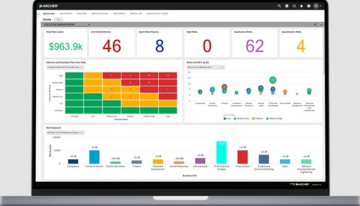
Task: Click the yellow Hardware Development bar
Action: click(158, 162)
